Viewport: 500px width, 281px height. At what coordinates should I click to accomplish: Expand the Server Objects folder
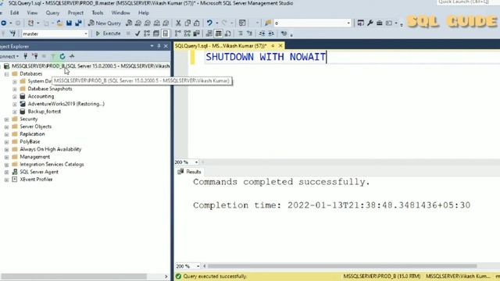click(7, 126)
